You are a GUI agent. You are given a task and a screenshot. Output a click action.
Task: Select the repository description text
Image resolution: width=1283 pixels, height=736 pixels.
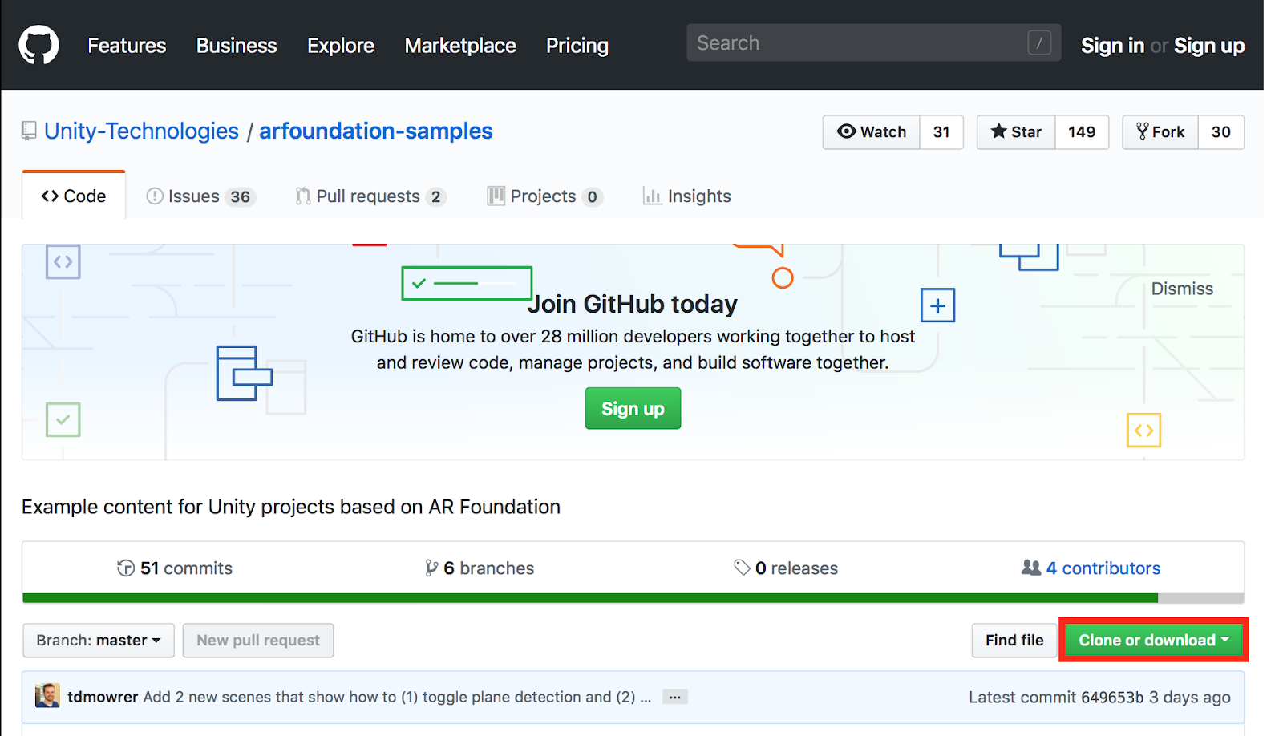(291, 507)
